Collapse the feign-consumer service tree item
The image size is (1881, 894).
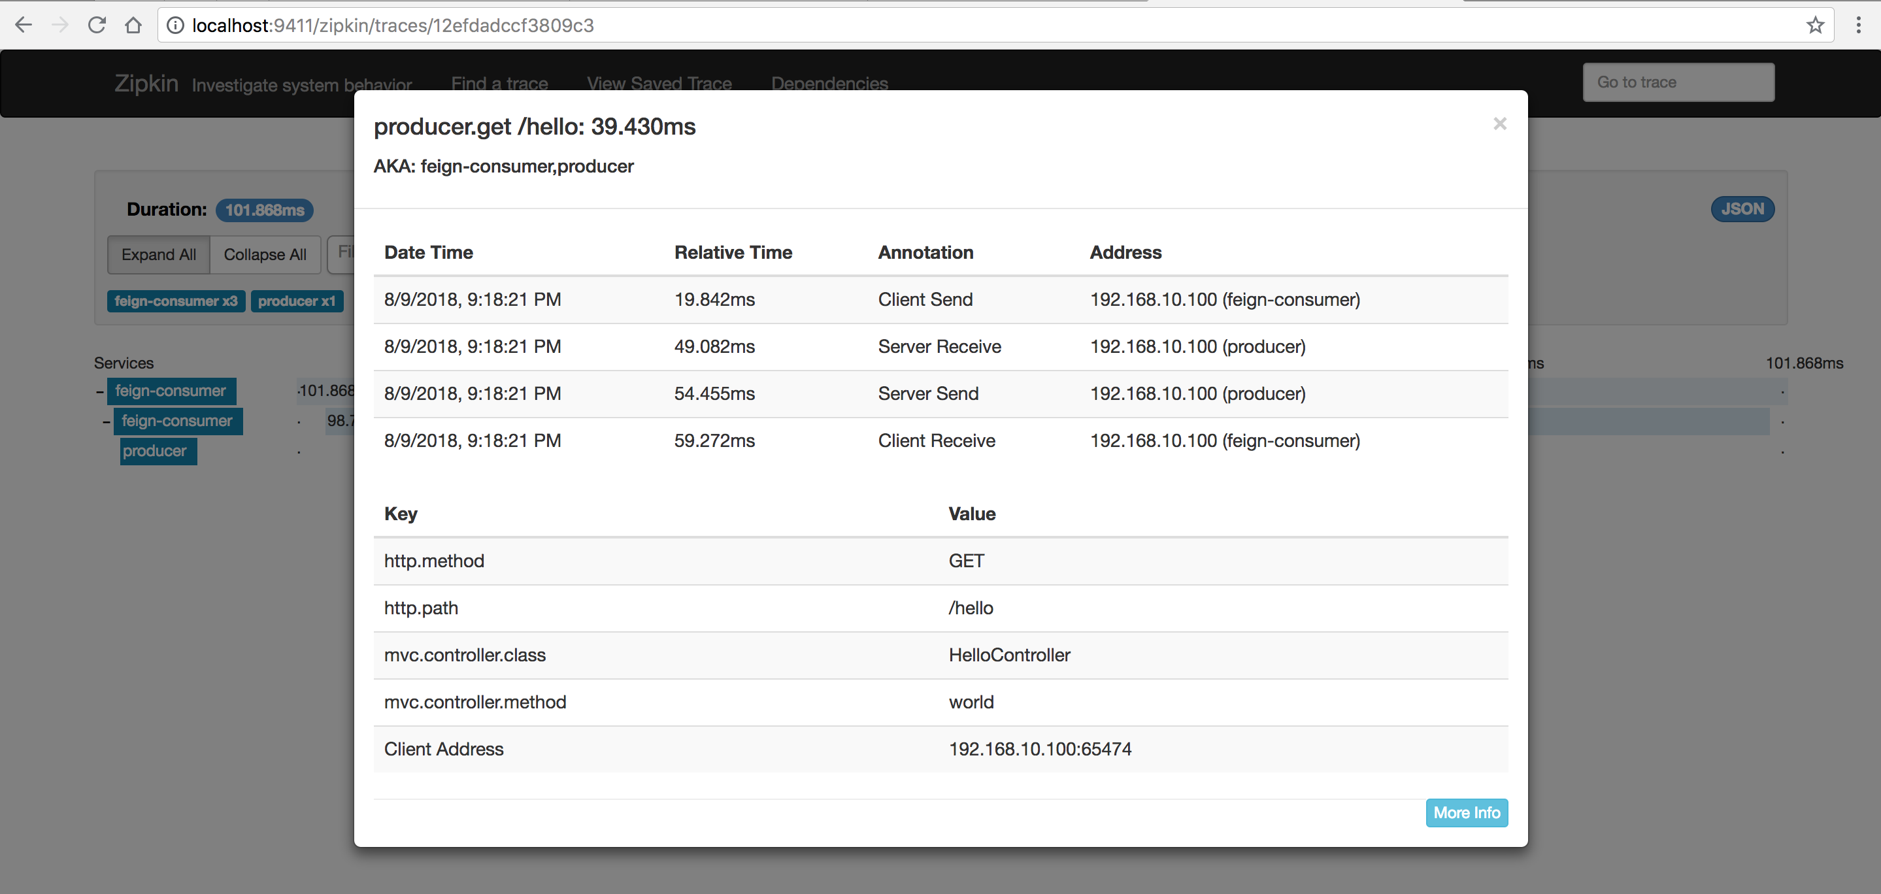coord(99,390)
